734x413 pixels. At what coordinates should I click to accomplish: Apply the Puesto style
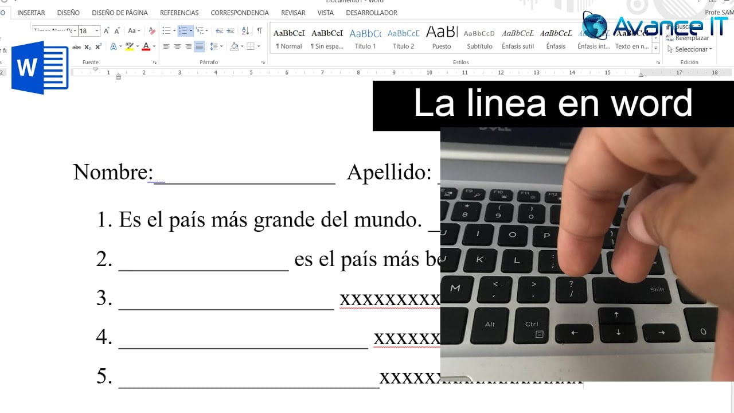pyautogui.click(x=442, y=39)
